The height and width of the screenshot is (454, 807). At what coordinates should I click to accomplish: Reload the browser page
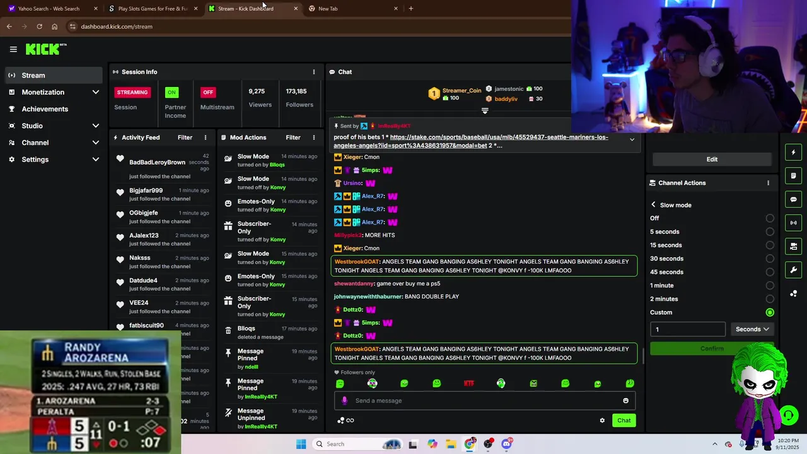click(39, 26)
